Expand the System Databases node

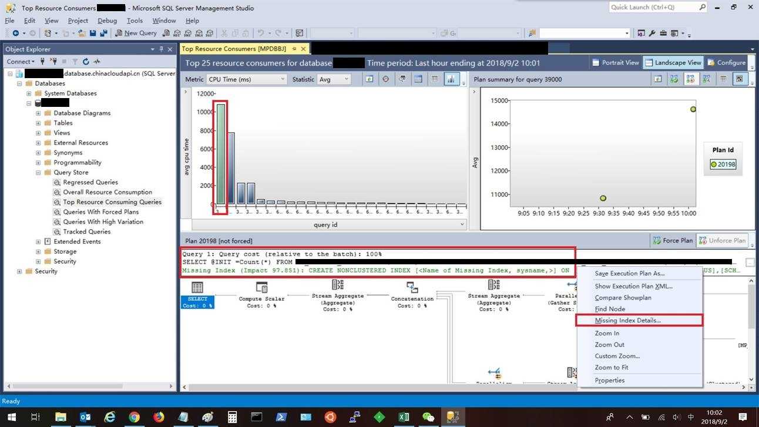point(28,93)
